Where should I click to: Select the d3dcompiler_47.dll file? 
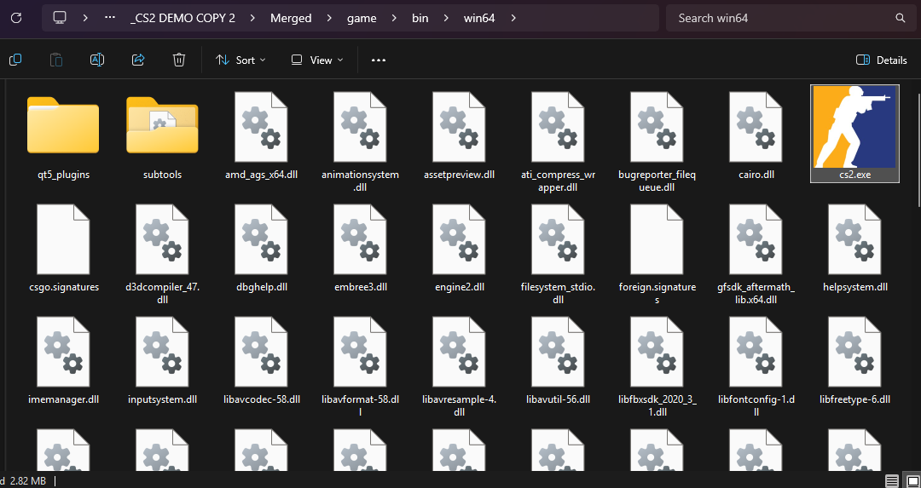tap(162, 255)
